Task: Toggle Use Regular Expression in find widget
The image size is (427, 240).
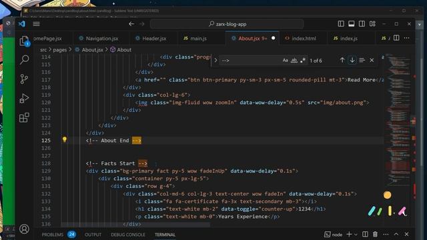Action: pyautogui.click(x=302, y=60)
